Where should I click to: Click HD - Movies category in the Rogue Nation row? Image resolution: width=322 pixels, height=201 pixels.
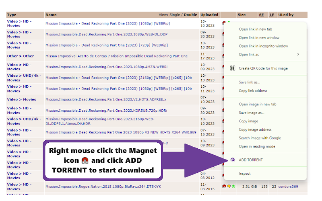(19, 187)
